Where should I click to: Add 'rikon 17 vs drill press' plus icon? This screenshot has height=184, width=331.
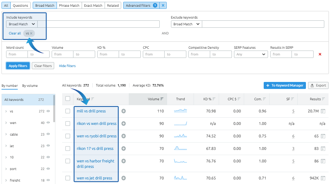pos(124,148)
